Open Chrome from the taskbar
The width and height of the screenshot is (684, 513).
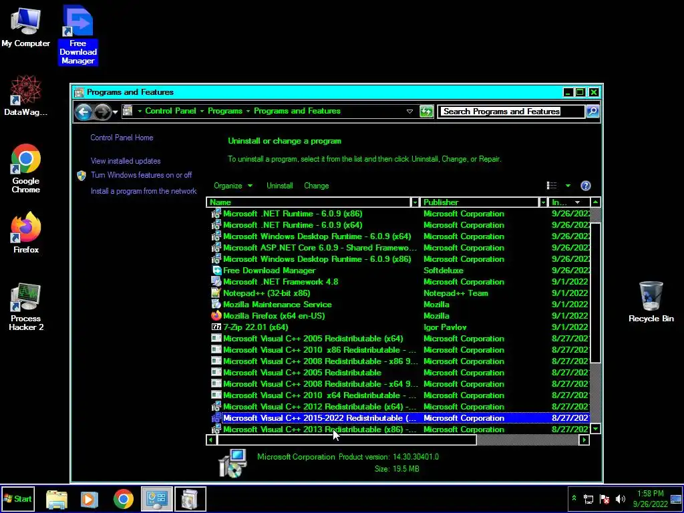(x=124, y=500)
